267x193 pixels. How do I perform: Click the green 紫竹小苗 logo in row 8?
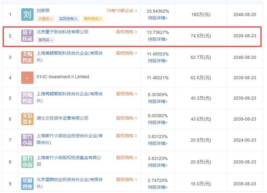(27, 162)
